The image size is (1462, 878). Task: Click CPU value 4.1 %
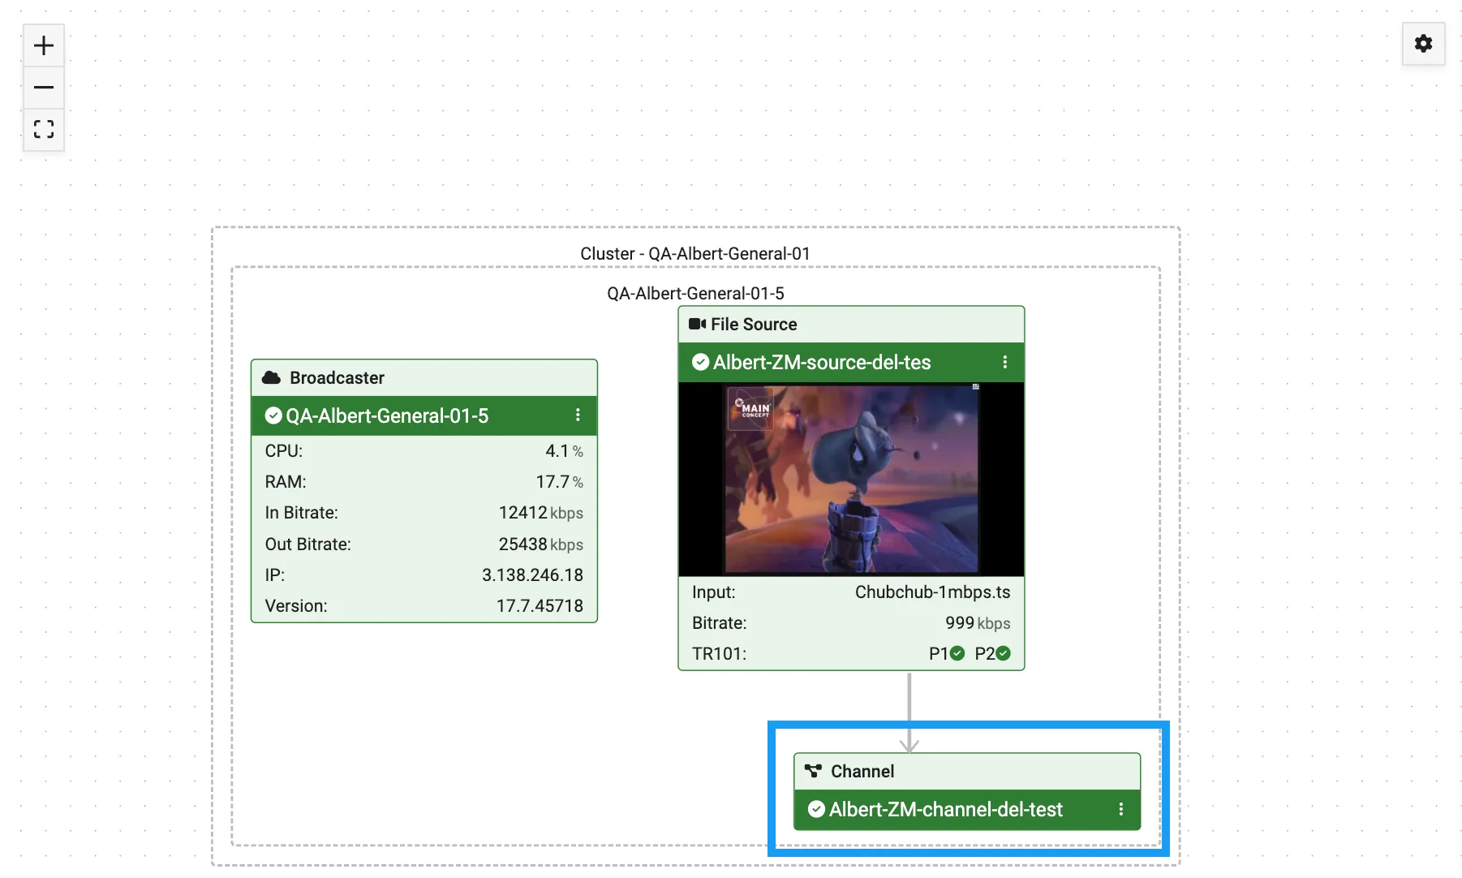pos(564,450)
